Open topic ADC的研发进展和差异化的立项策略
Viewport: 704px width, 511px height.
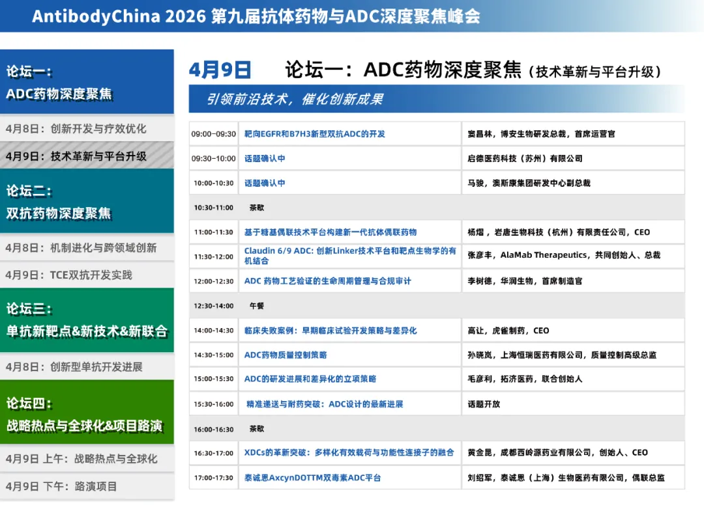point(310,379)
